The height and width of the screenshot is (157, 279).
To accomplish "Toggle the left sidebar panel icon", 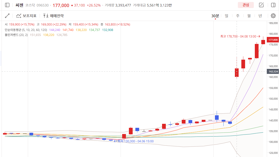I will pyautogui.click(x=7, y=5).
